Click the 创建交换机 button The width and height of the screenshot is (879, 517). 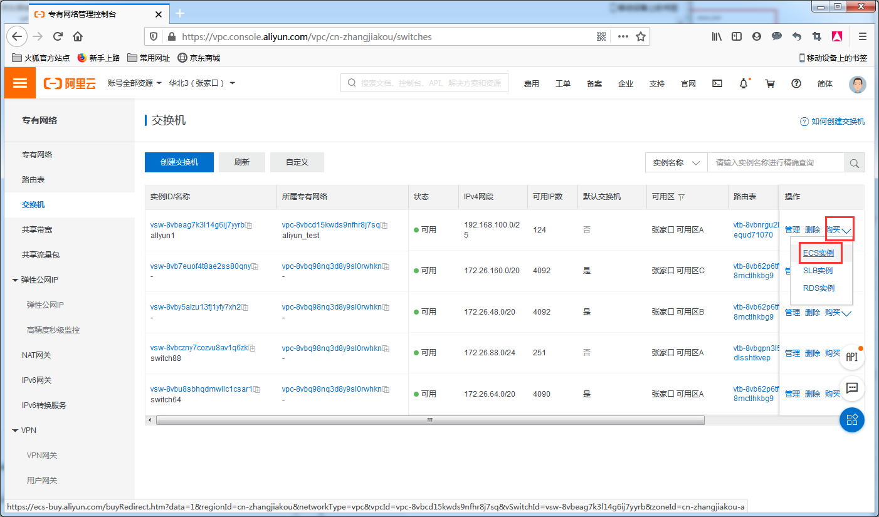click(179, 162)
